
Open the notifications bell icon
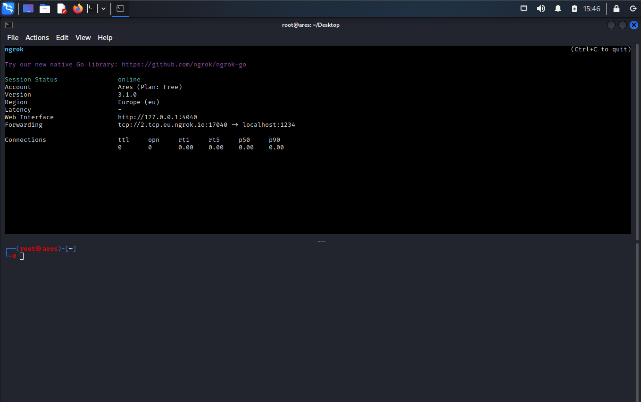pos(558,8)
